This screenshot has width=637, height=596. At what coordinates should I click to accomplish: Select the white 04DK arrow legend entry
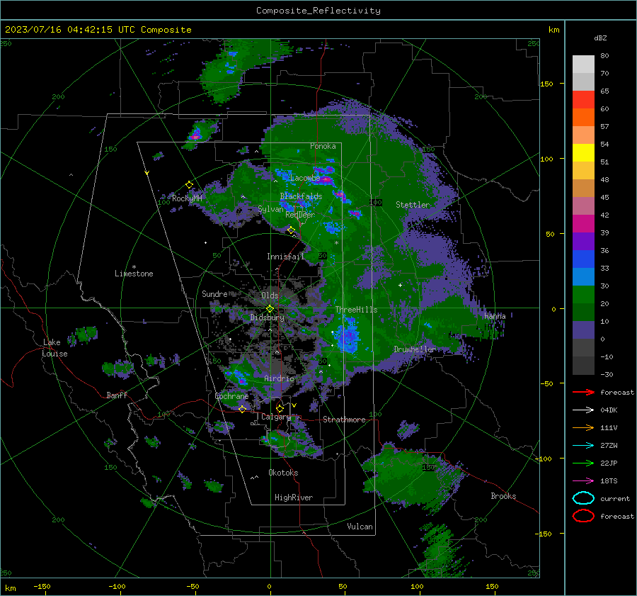583,410
